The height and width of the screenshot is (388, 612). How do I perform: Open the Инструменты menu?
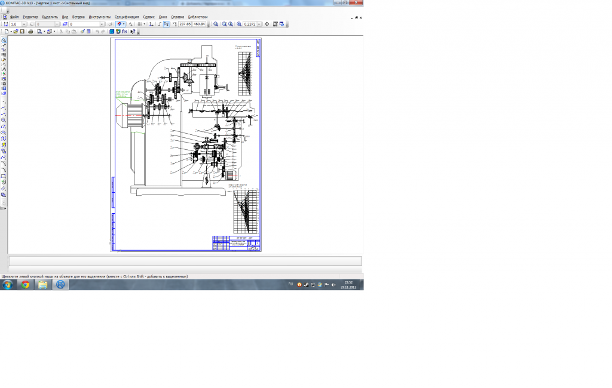point(100,17)
